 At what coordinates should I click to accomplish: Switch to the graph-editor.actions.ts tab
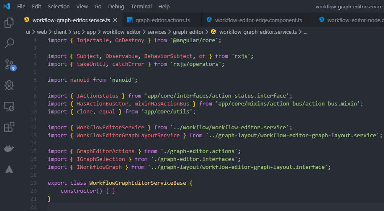pos(162,20)
